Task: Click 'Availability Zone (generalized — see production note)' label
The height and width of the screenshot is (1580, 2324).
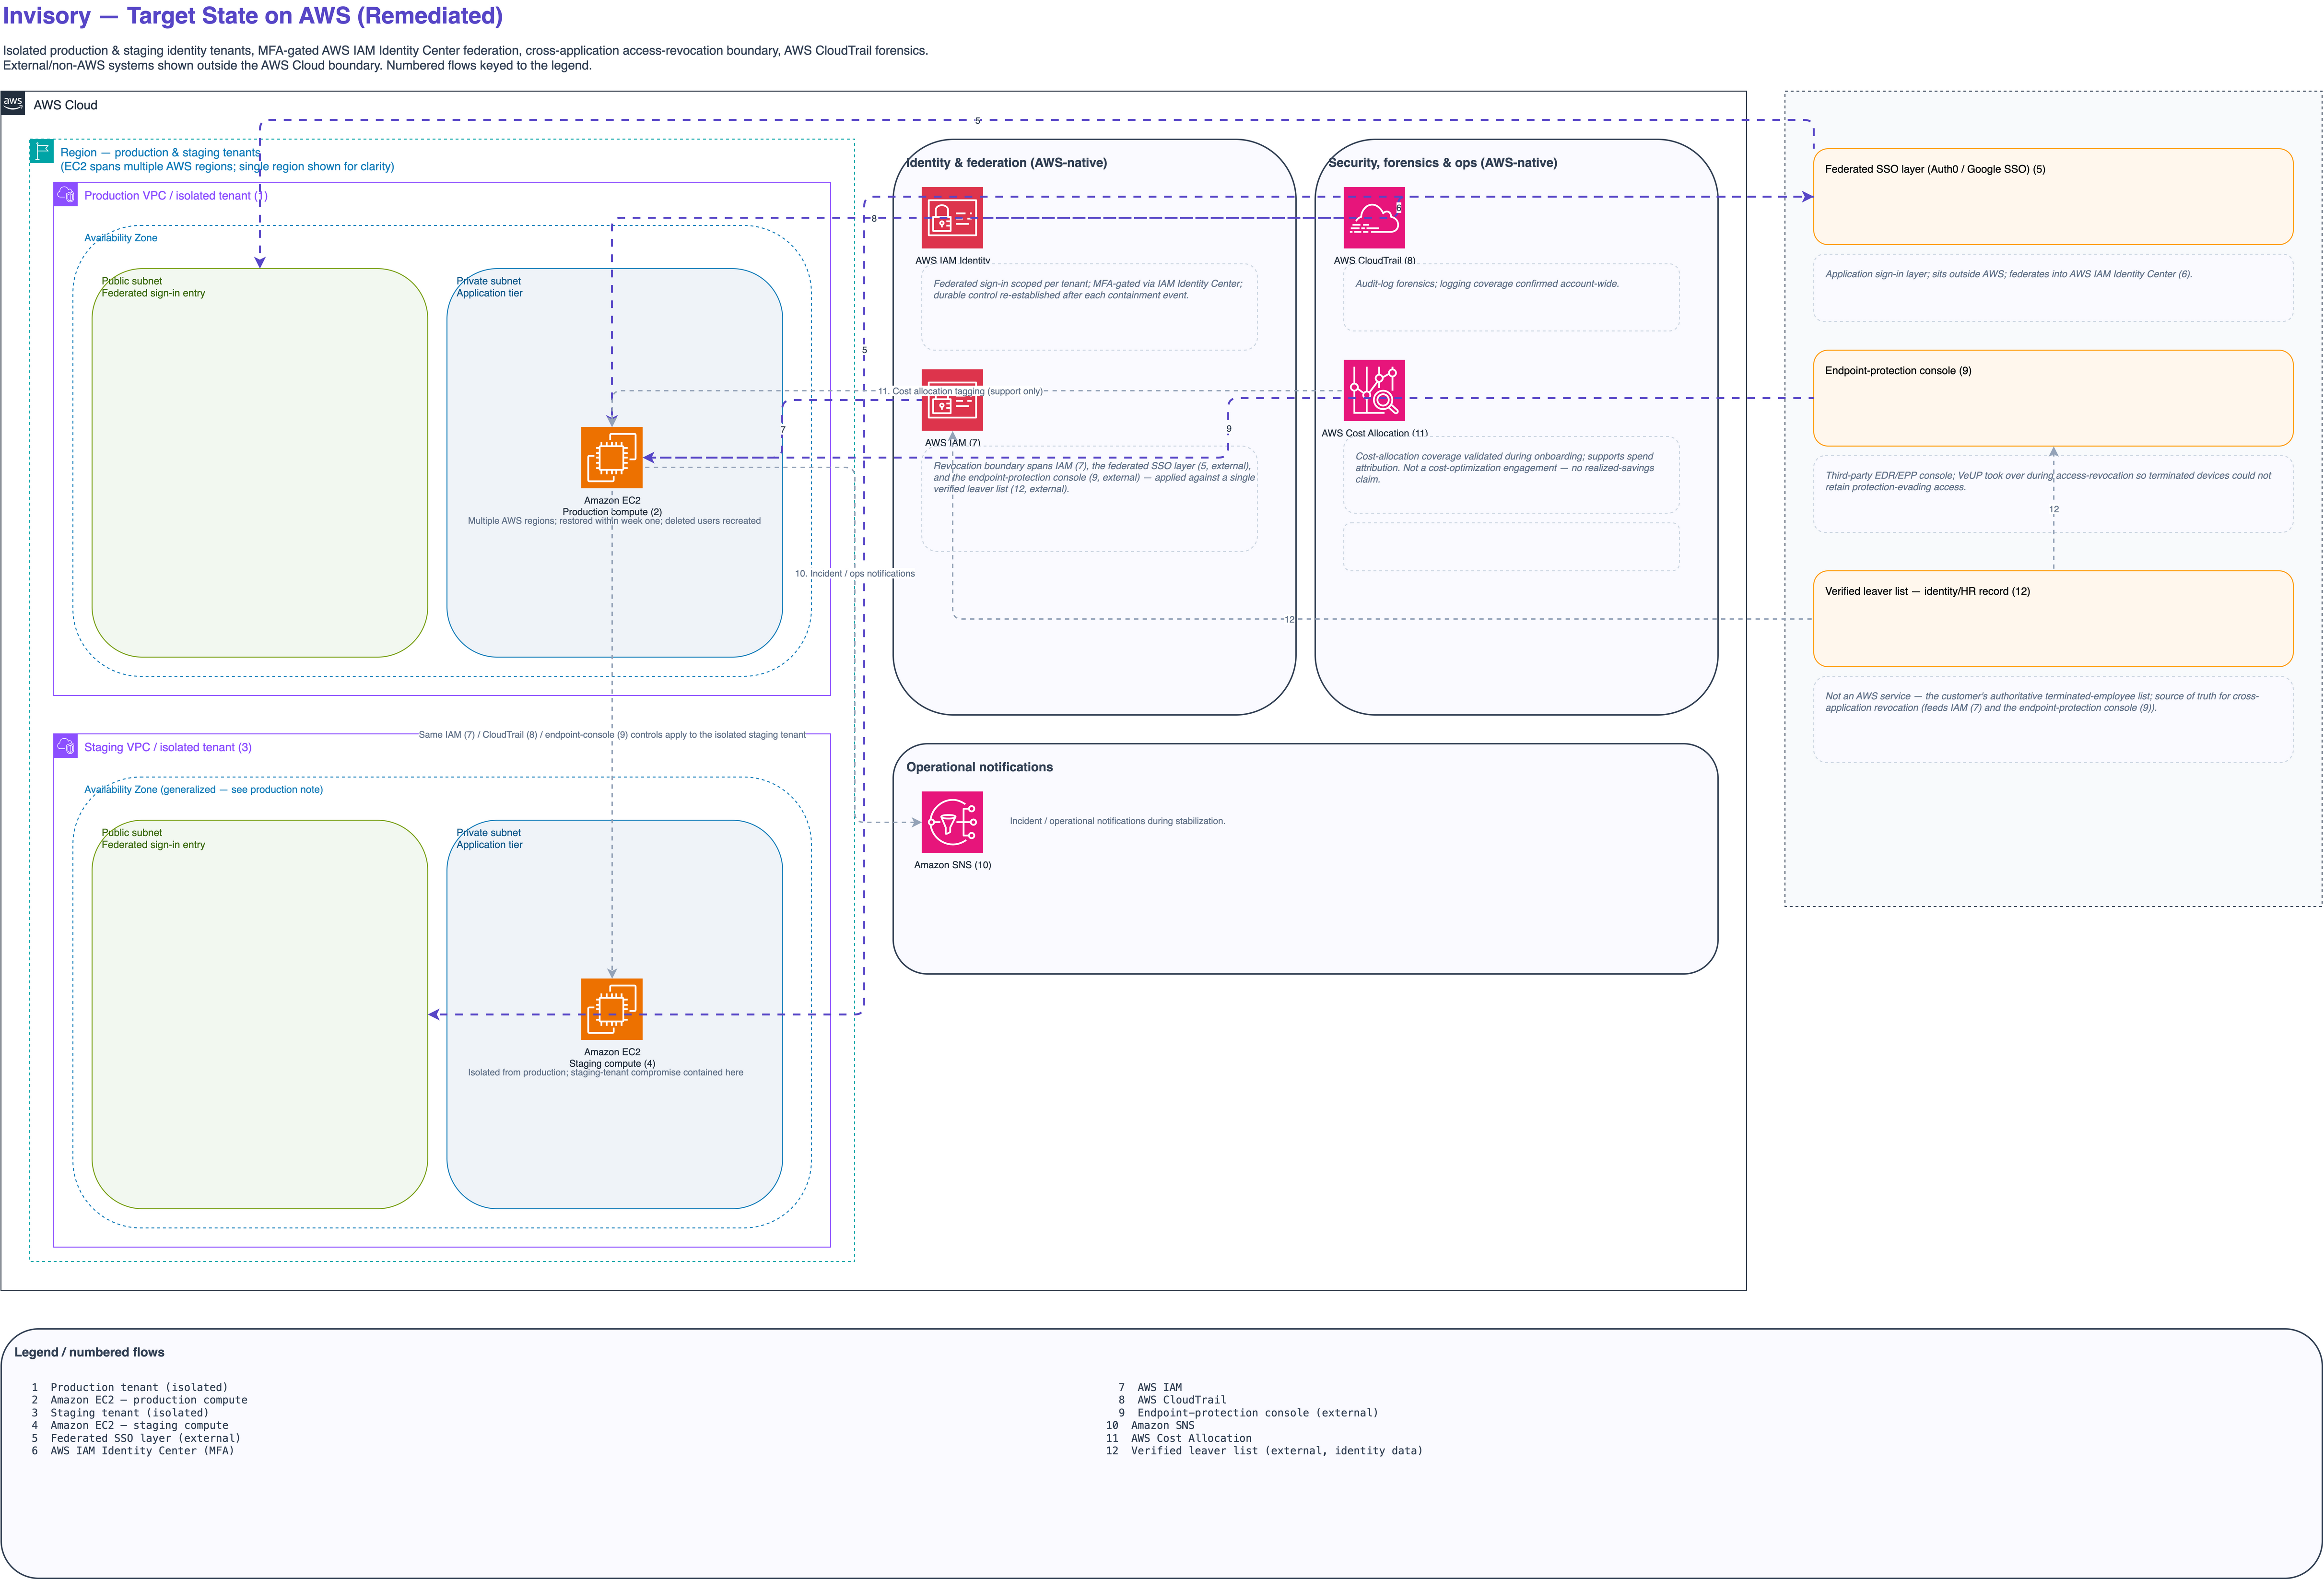Action: tap(204, 789)
